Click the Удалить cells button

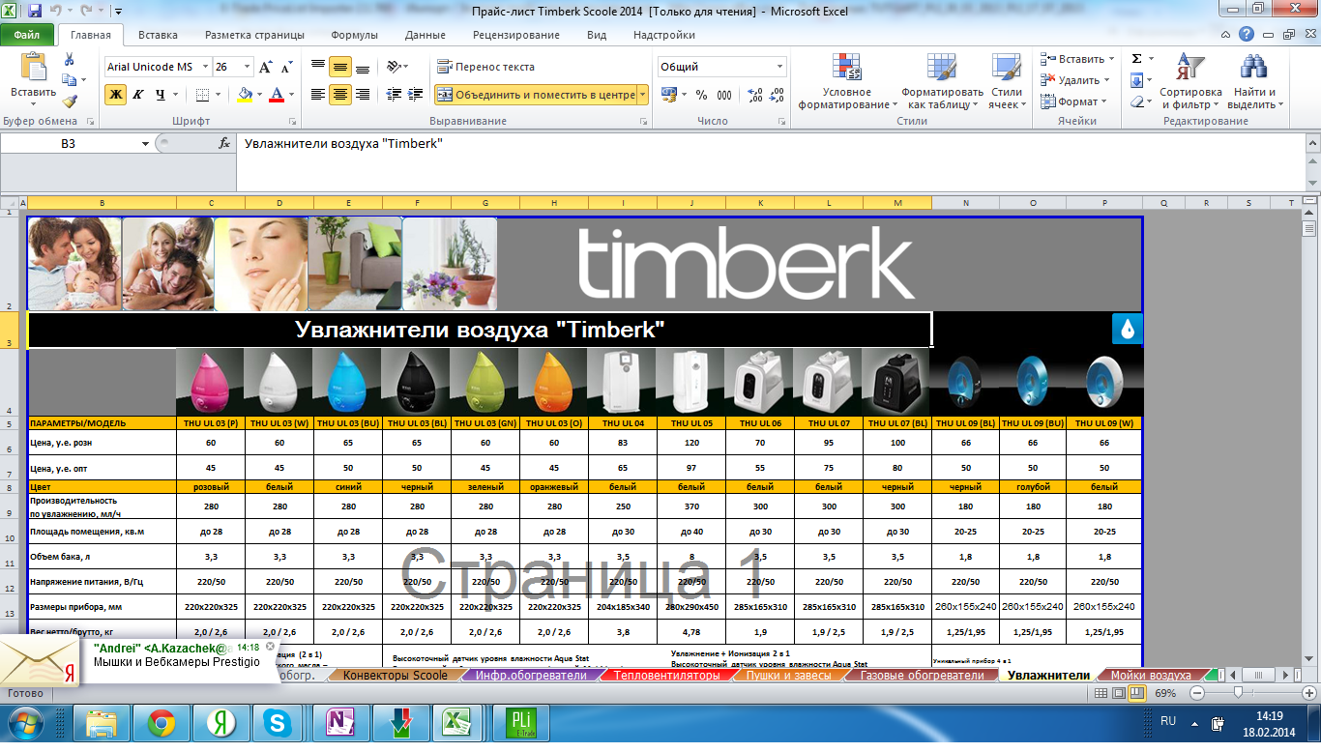tap(1073, 80)
